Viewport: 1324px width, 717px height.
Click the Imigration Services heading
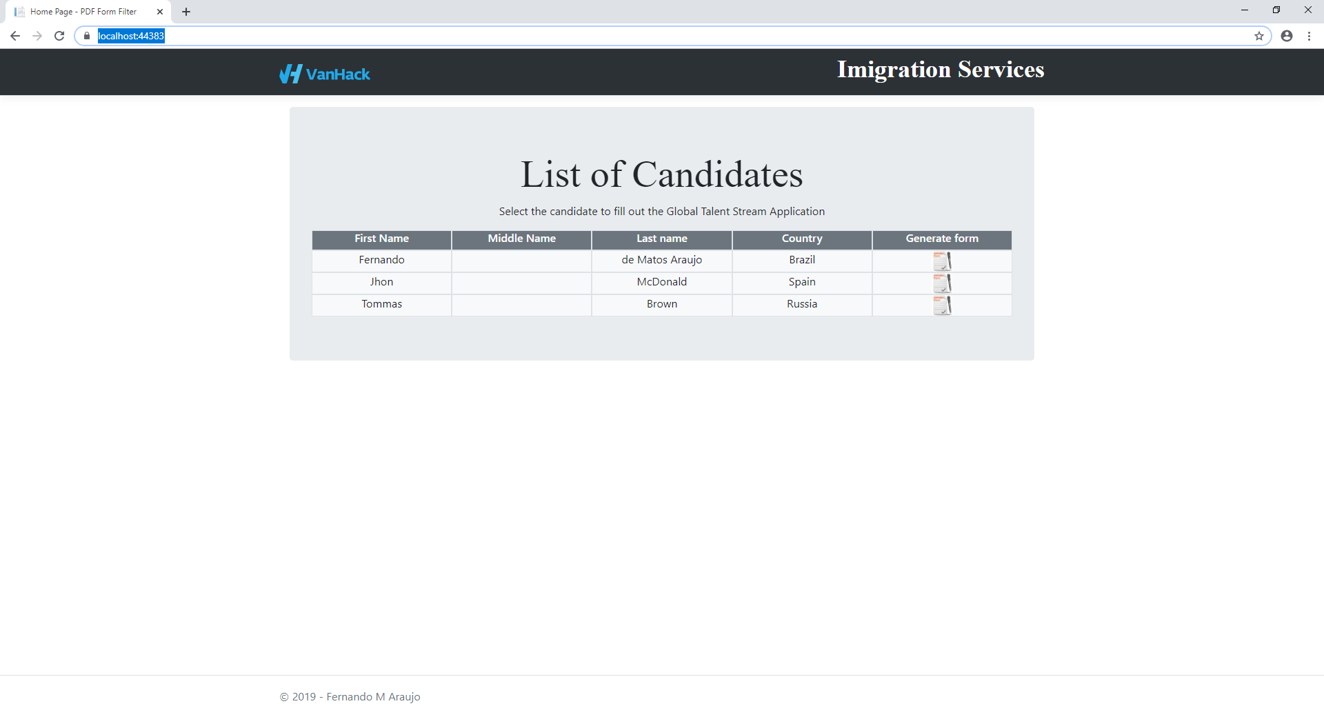941,70
